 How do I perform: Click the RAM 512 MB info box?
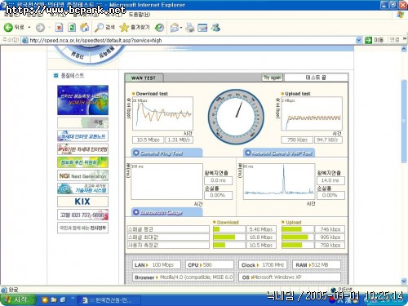tap(317, 265)
